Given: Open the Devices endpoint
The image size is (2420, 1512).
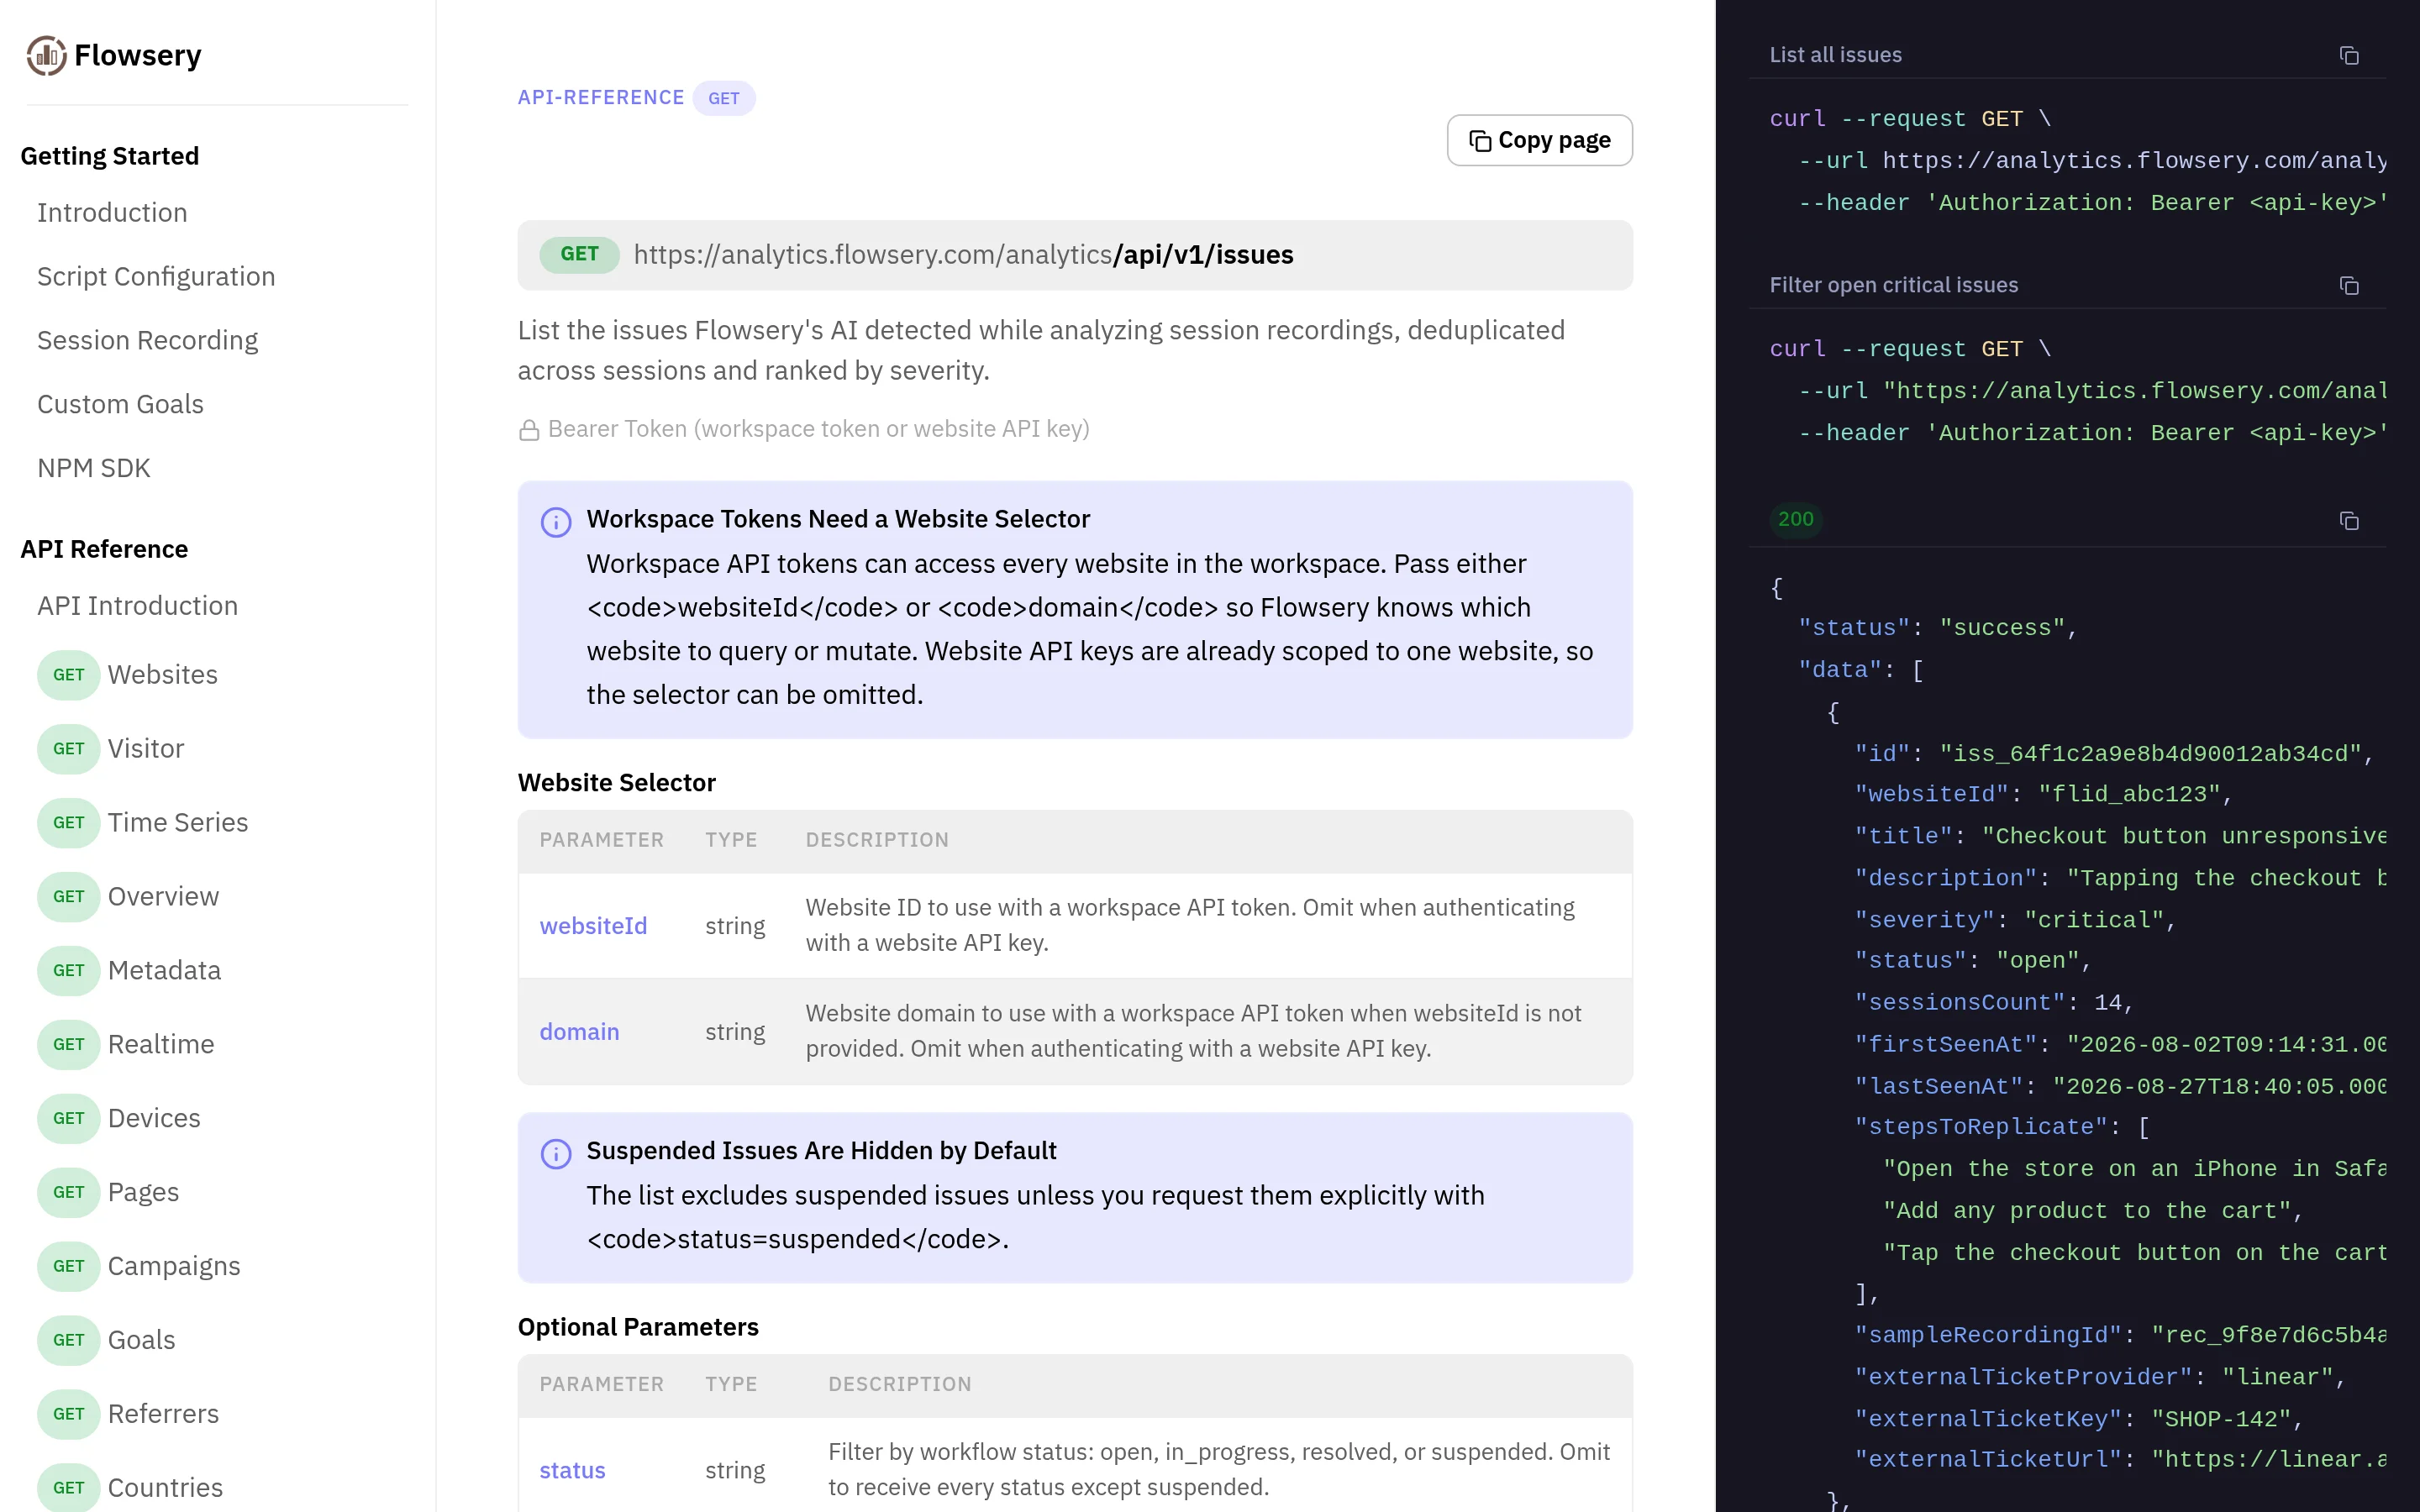Looking at the screenshot, I should click(119, 1119).
